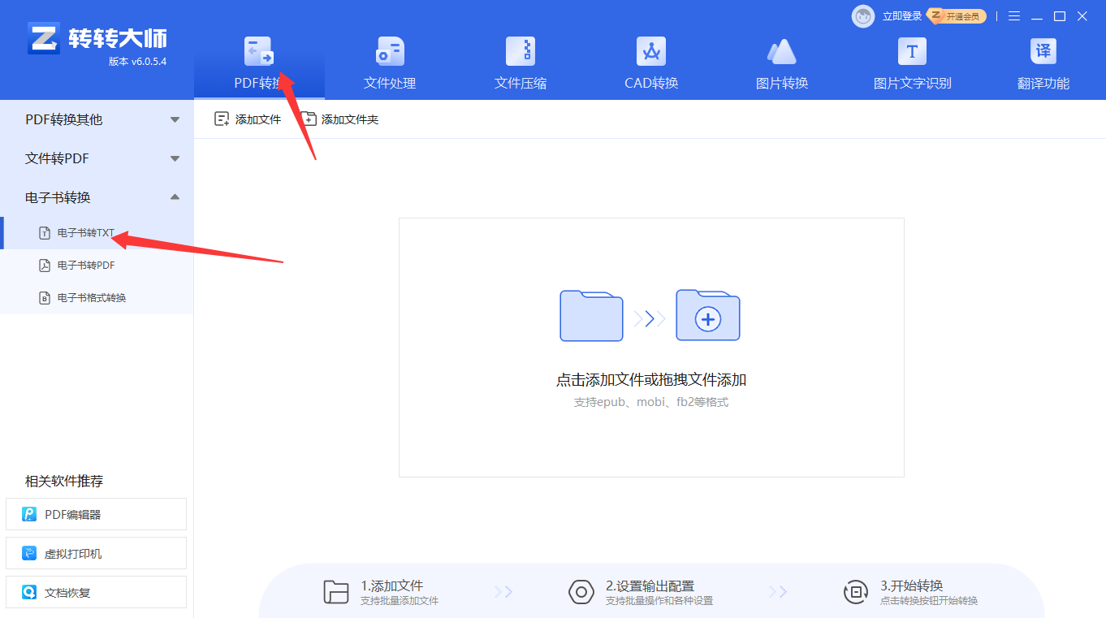Click the 转转大师 Z logo
The image size is (1106, 618).
click(43, 38)
